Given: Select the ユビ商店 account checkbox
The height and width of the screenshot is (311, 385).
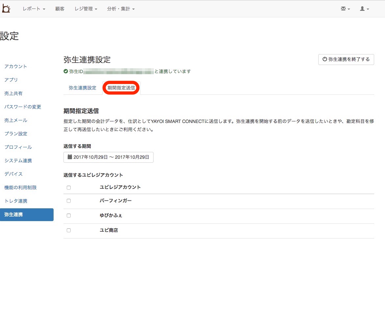Looking at the screenshot, I should click(x=69, y=230).
